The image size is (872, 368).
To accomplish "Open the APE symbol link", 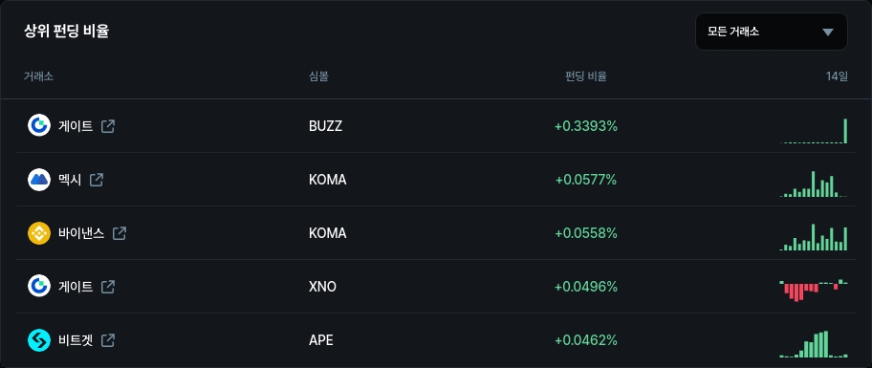I will pos(321,340).
